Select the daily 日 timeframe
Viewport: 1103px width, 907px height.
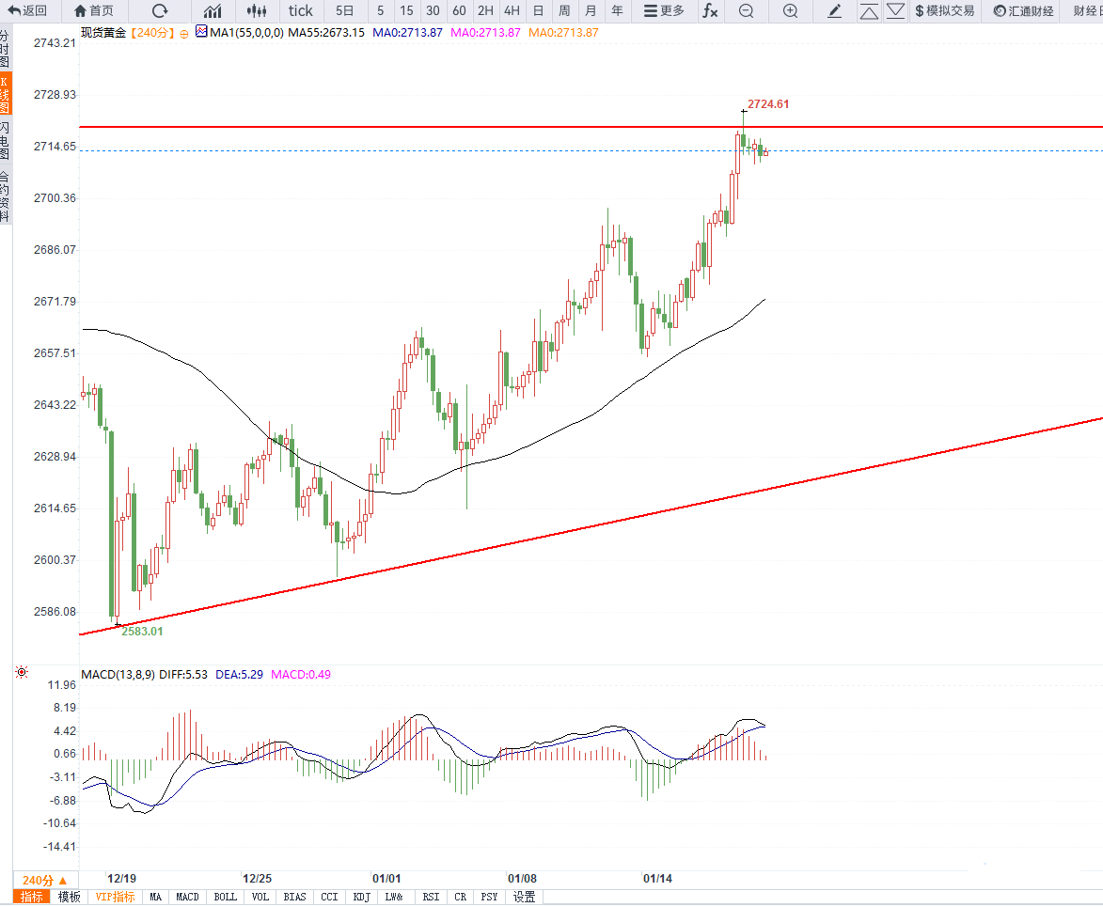point(538,10)
